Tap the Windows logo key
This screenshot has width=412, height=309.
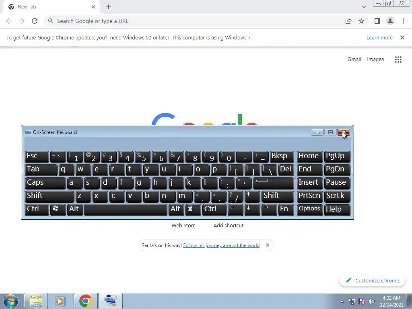[58, 210]
